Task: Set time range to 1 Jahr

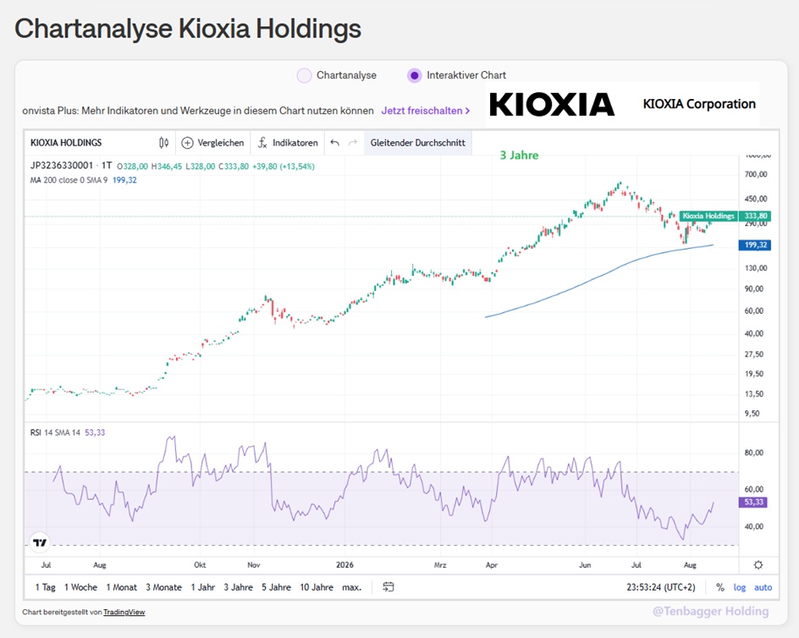Action: click(x=203, y=587)
